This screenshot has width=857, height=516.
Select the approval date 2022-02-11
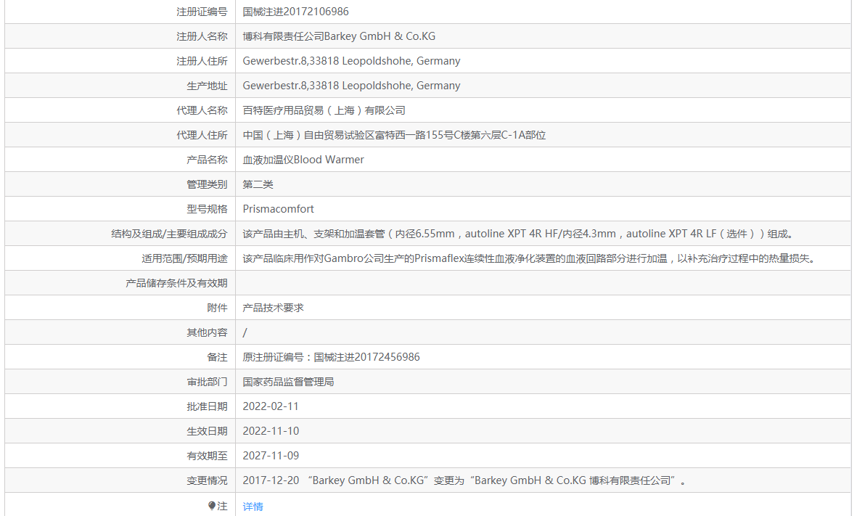(x=271, y=406)
